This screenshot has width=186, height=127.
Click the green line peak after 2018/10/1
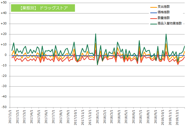(x=166, y=34)
